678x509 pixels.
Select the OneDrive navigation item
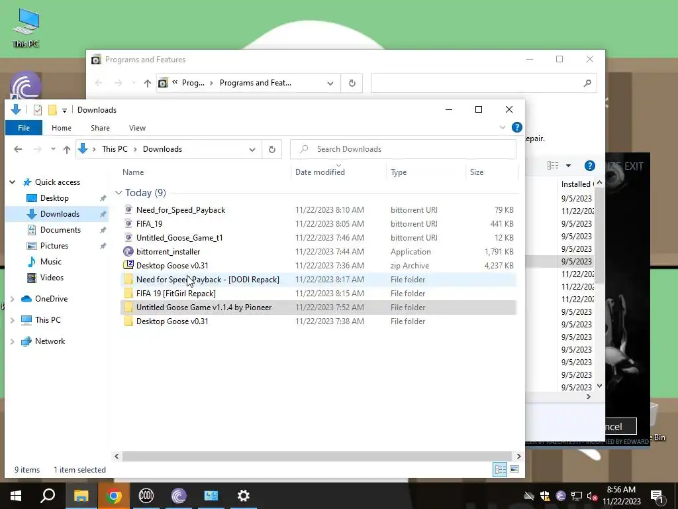point(51,299)
